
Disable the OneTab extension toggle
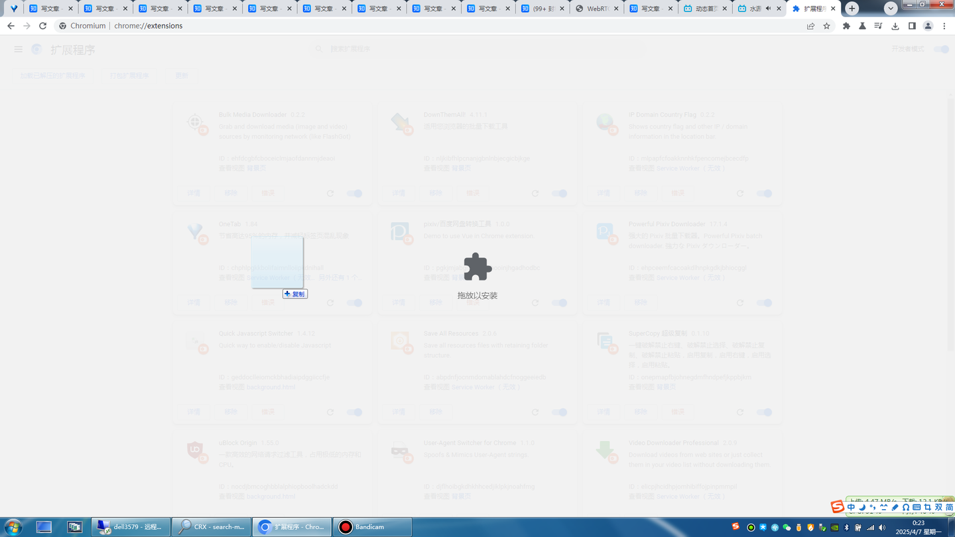(354, 302)
